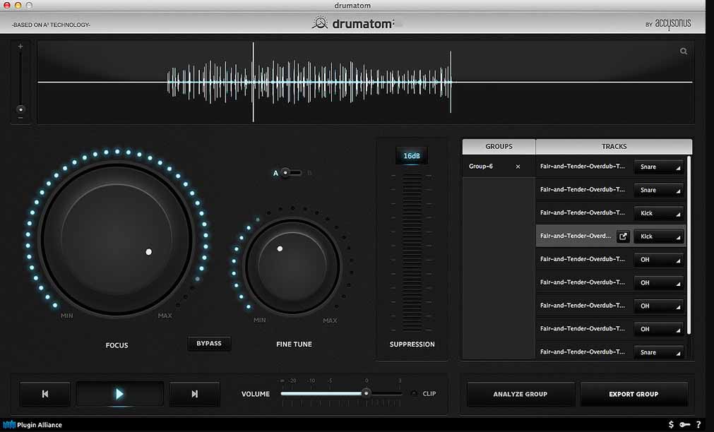Toggle the BYPASS button
This screenshot has height=432, width=714.
coord(209,344)
